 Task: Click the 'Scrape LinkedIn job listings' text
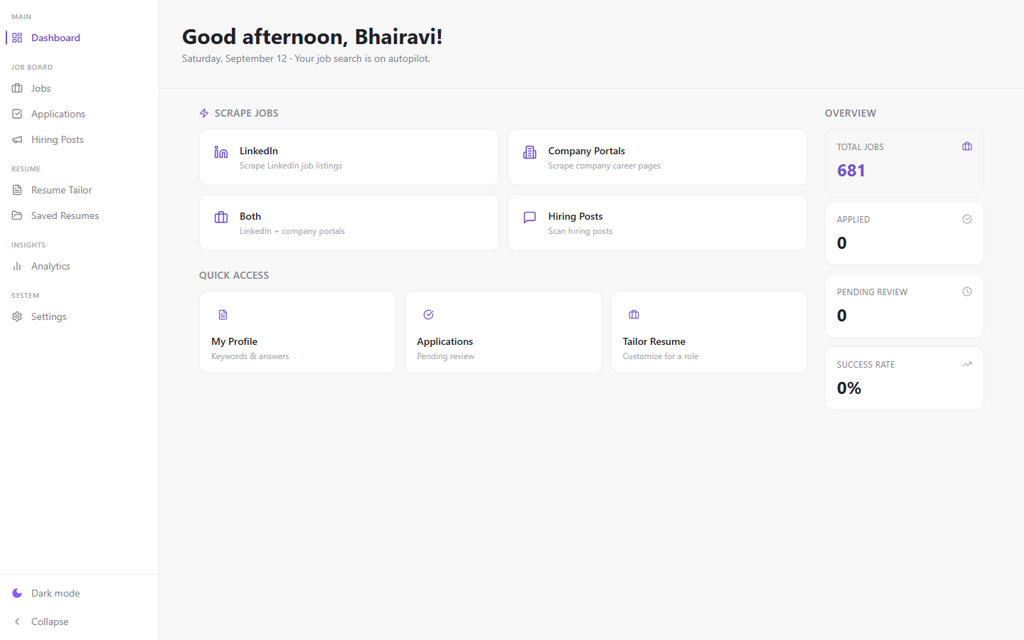click(291, 166)
